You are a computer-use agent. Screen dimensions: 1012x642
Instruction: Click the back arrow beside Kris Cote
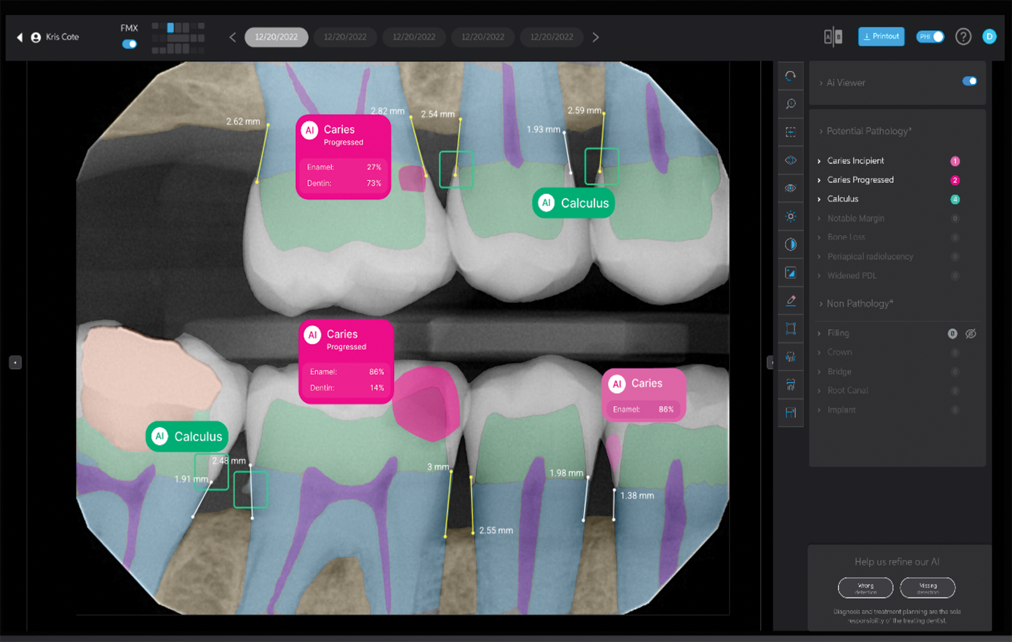click(20, 37)
